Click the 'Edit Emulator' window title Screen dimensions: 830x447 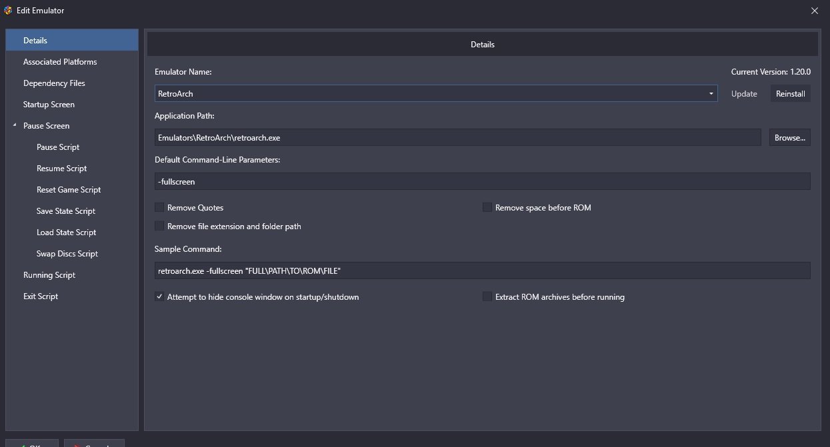click(x=41, y=11)
